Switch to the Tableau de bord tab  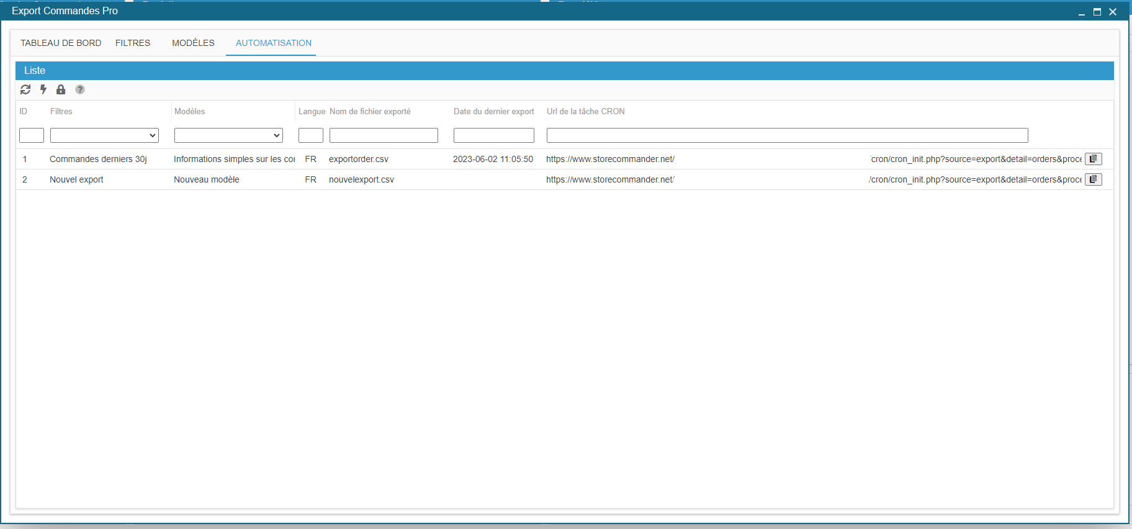61,43
